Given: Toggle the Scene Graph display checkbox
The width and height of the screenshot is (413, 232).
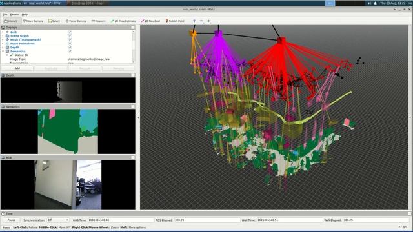Looking at the screenshot, I should 70,36.
